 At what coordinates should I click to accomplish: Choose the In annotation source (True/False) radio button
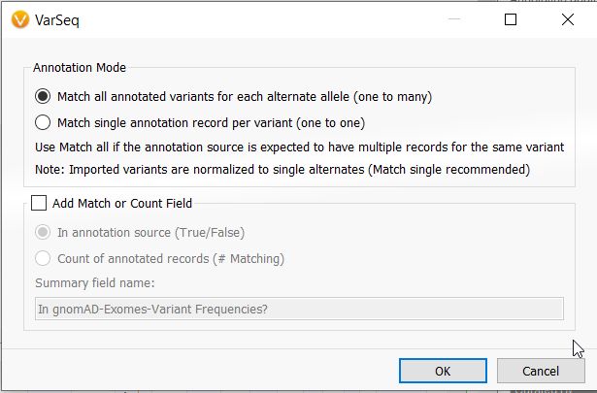43,232
